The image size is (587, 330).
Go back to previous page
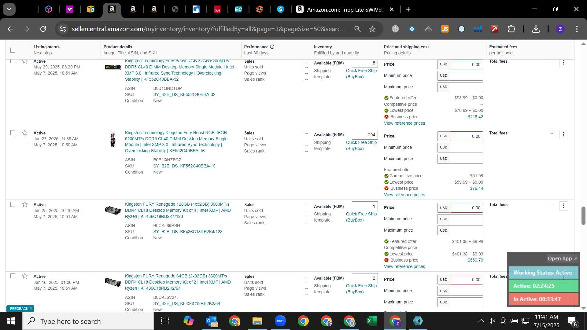pyautogui.click(x=10, y=29)
